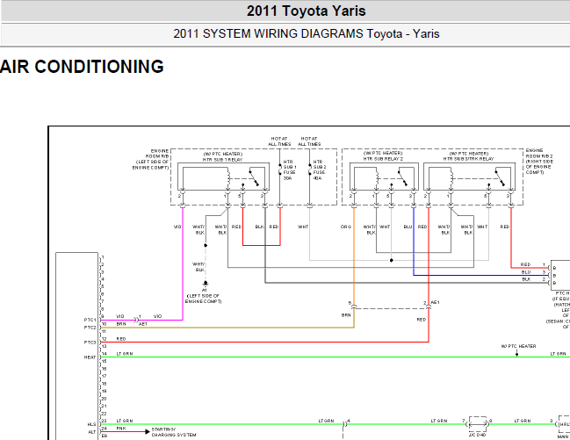Click the '2011 Toyota Yaris' title heading
The height and width of the screenshot is (440, 570).
pyautogui.click(x=307, y=11)
